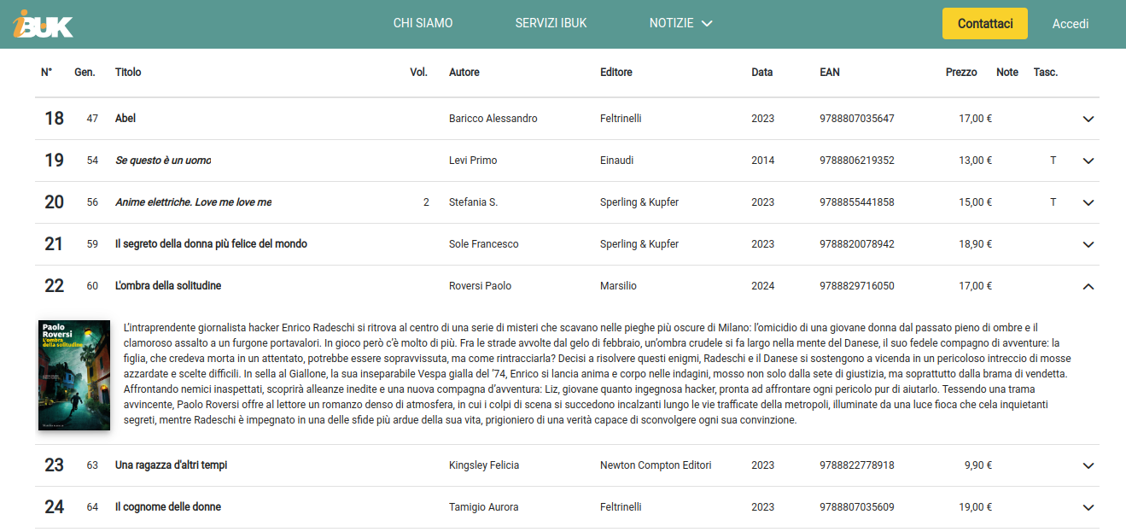Viewport: 1126px width, 532px height.
Task: Click rank number 22
Action: [54, 286]
